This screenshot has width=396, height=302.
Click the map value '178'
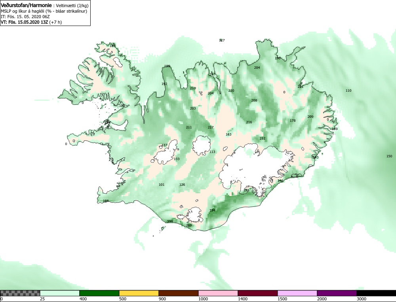point(293,121)
